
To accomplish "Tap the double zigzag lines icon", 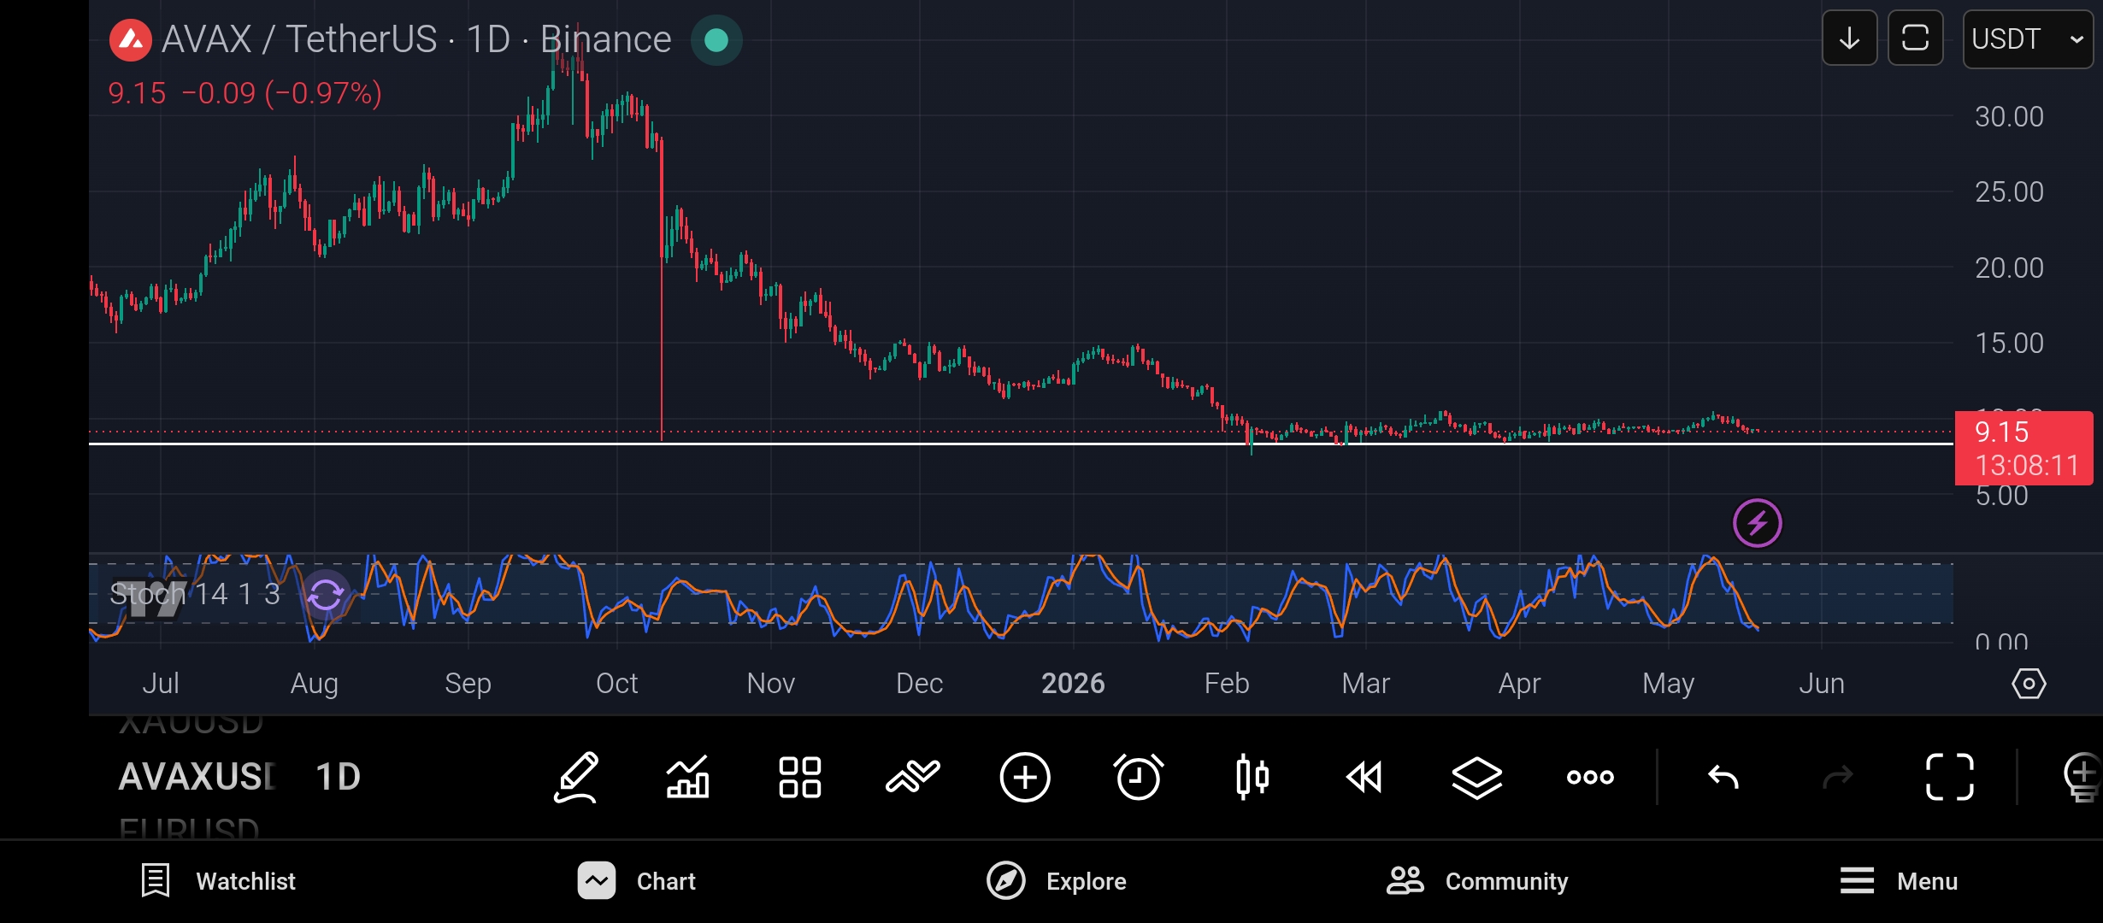I will click(x=913, y=777).
